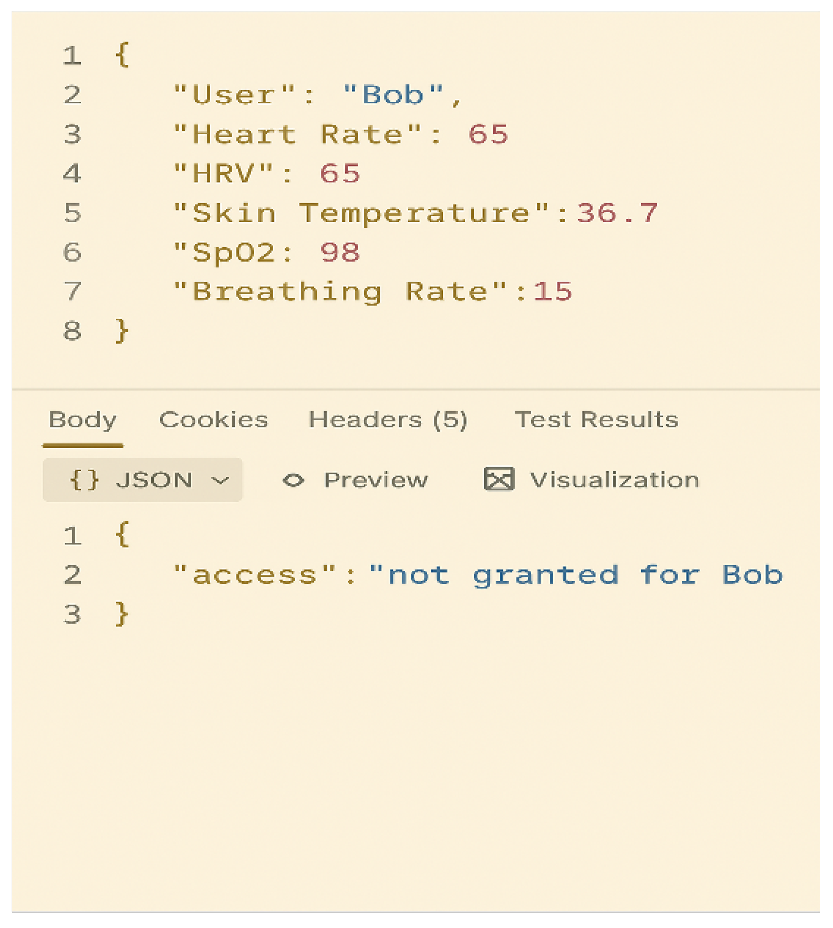The width and height of the screenshot is (833, 928).
Task: Open the Headers (5) tab
Action: tap(388, 420)
